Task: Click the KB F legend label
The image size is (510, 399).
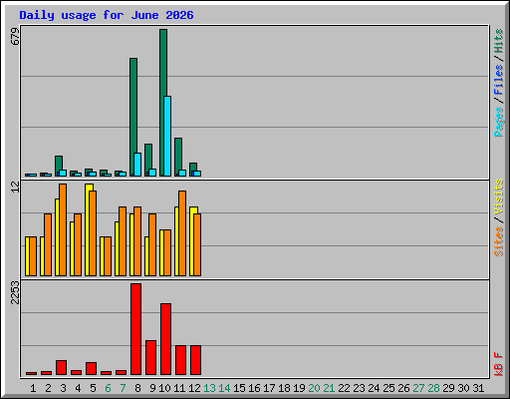Action: click(x=499, y=364)
